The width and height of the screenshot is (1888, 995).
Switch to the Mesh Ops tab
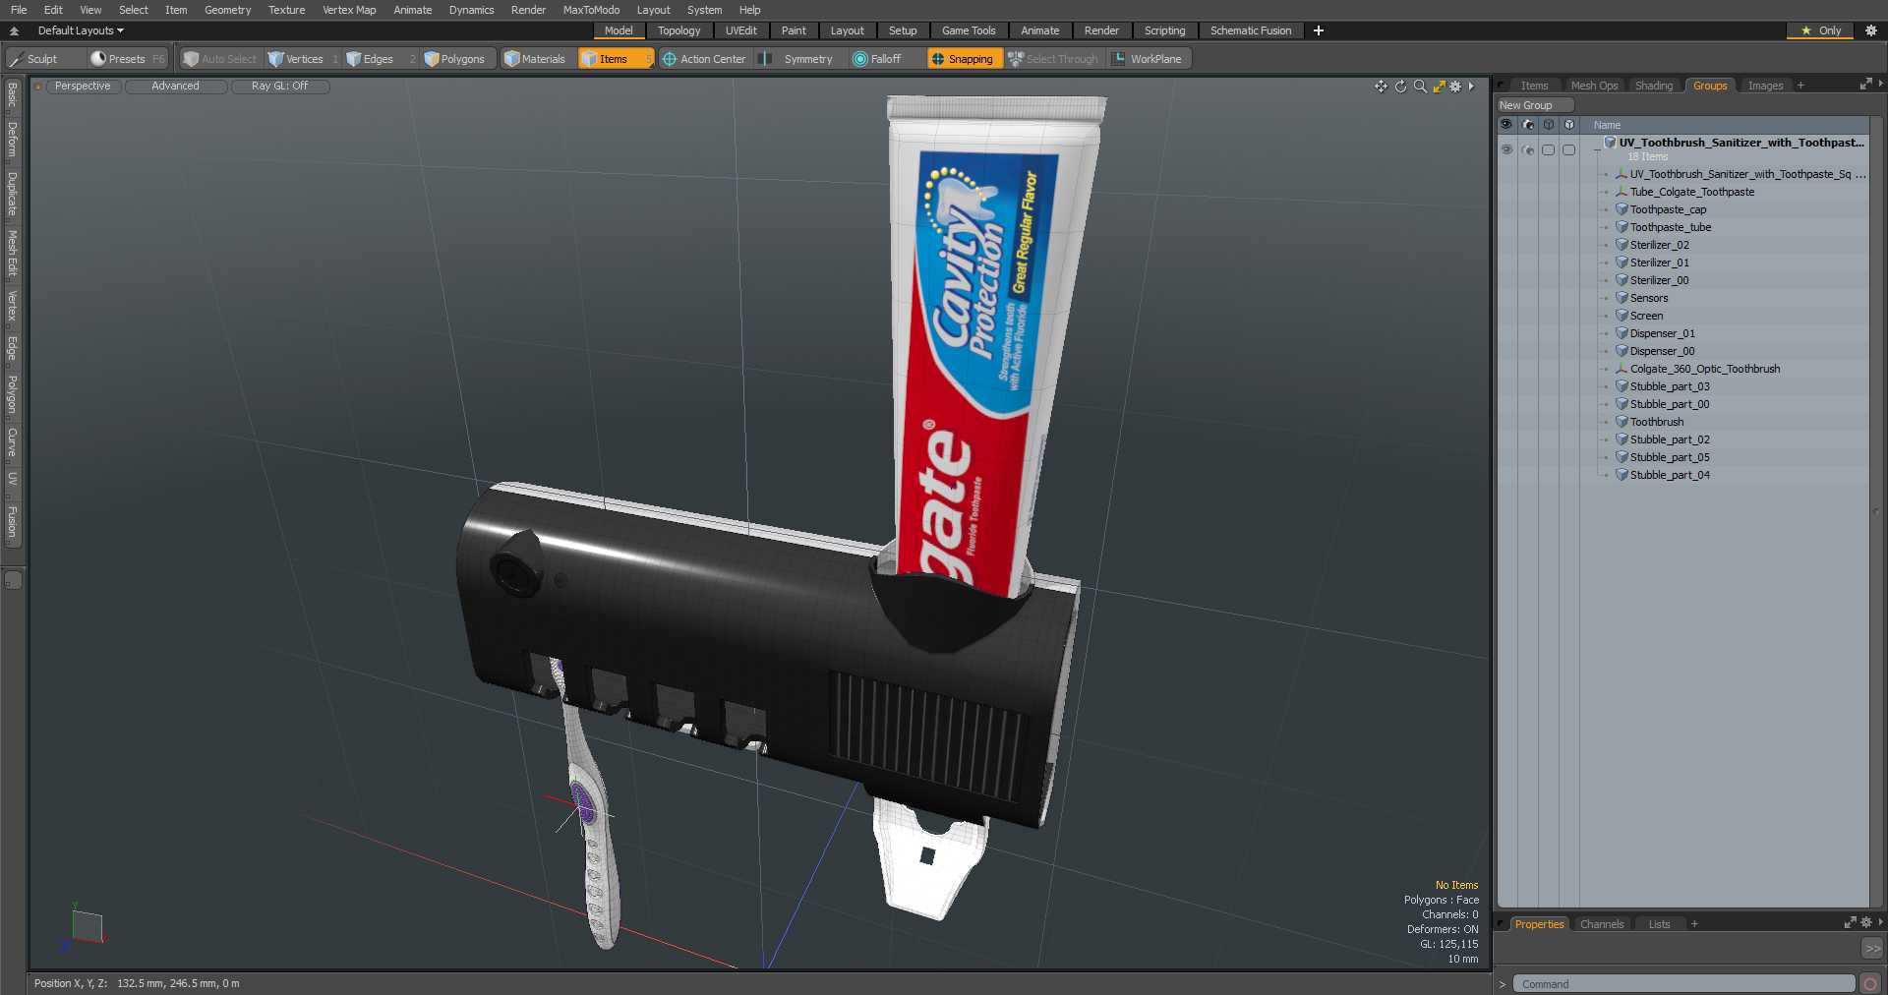coord(1594,86)
